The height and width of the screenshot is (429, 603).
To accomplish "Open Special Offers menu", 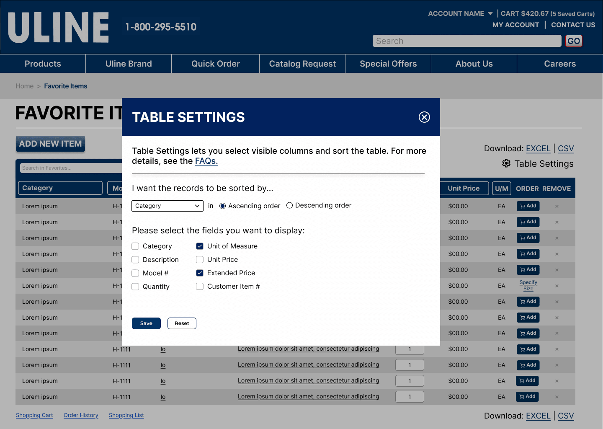I will (x=388, y=64).
